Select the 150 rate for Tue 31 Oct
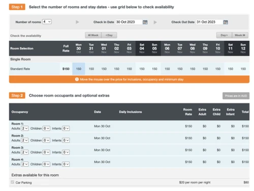254x191 pixels. [91, 69]
